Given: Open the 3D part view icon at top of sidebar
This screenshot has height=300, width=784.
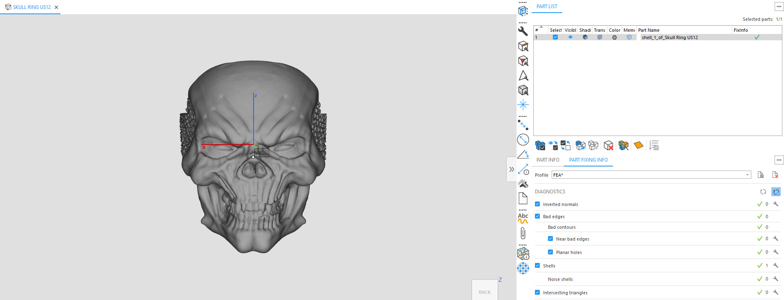Looking at the screenshot, I should pyautogui.click(x=523, y=11).
